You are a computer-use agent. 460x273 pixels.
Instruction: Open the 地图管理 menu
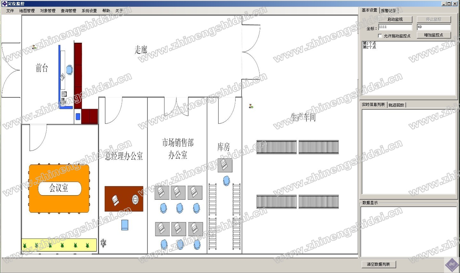pos(27,11)
